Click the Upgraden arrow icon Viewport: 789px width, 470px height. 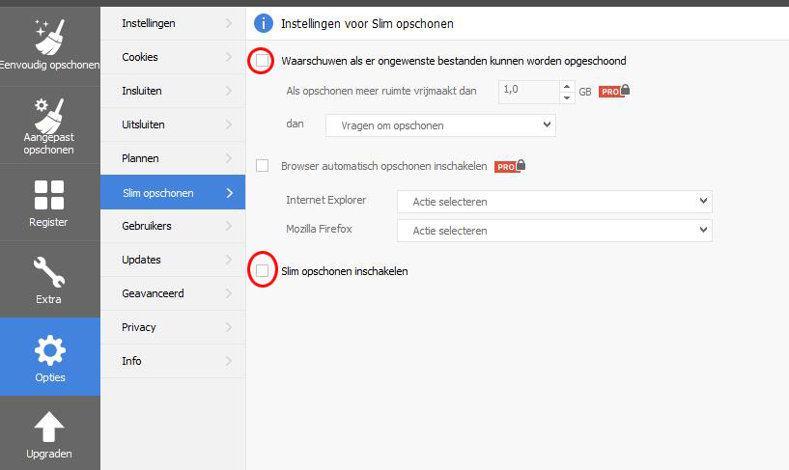tap(49, 427)
